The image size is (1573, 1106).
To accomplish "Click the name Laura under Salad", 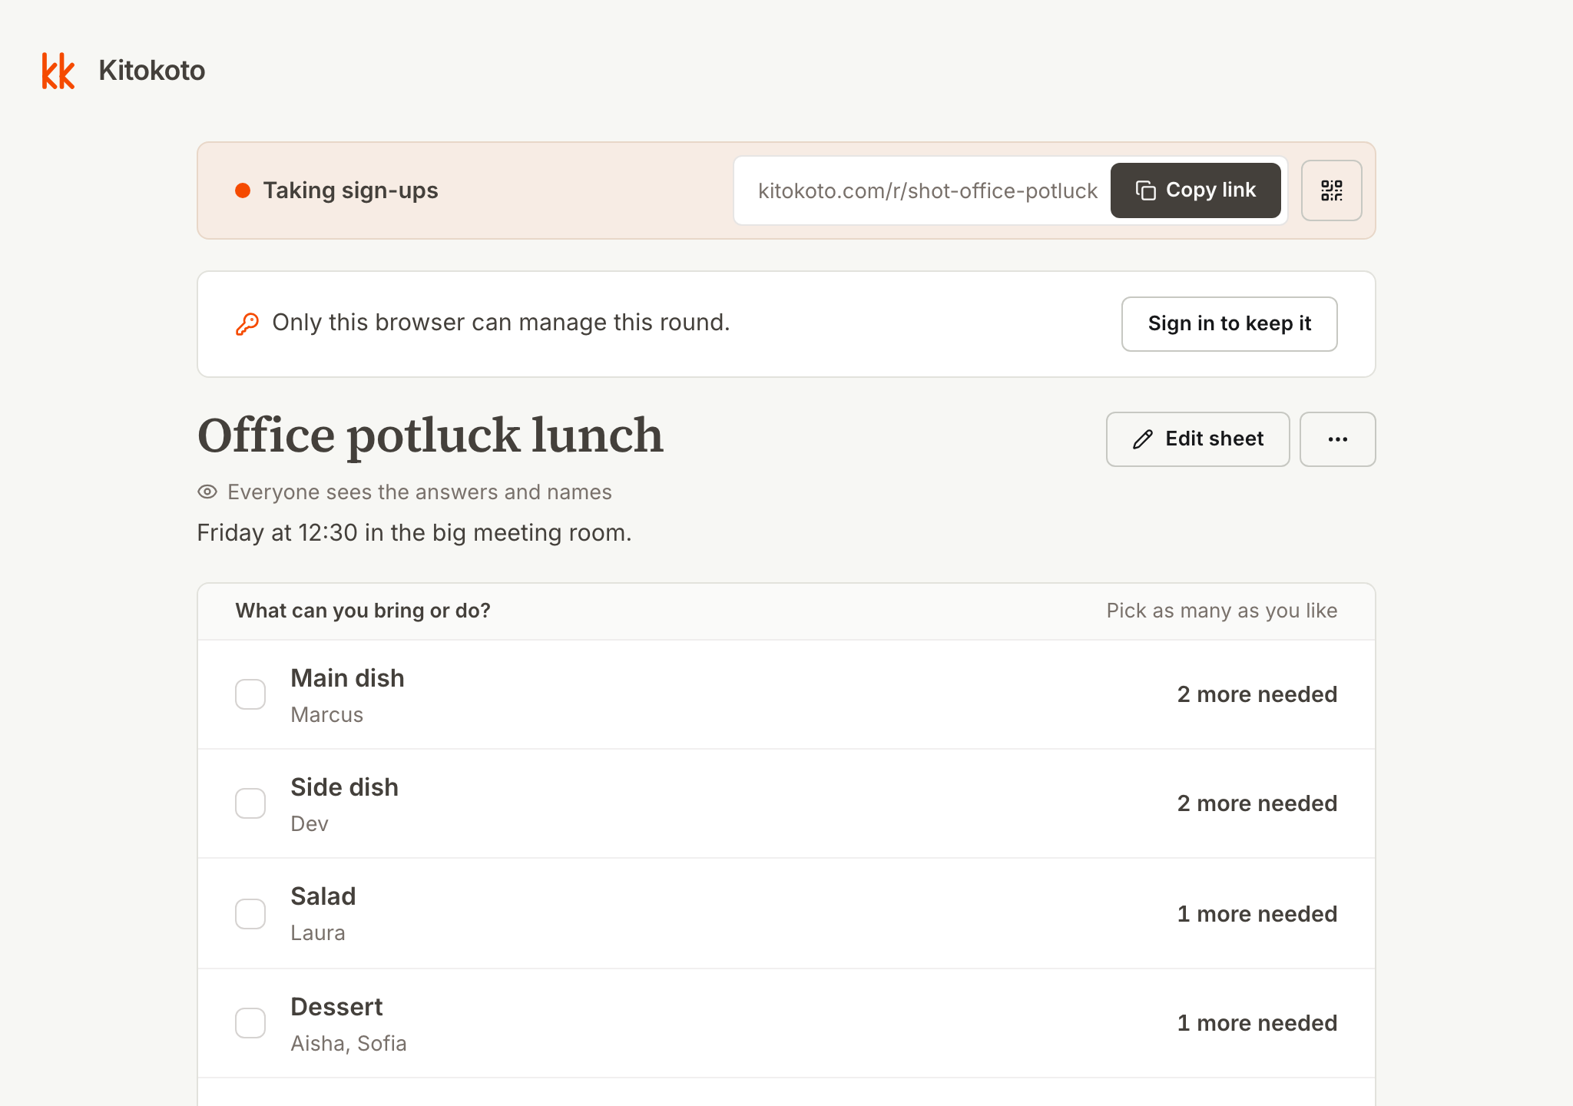I will pyautogui.click(x=318, y=932).
